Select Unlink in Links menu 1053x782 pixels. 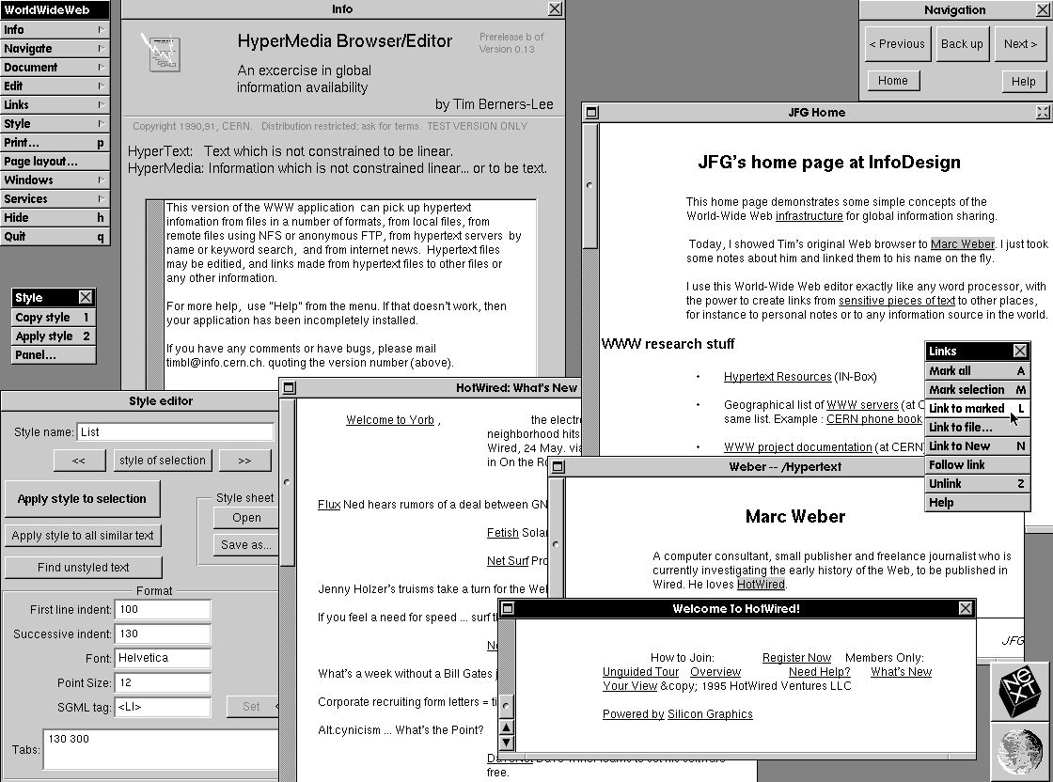pyautogui.click(x=977, y=483)
